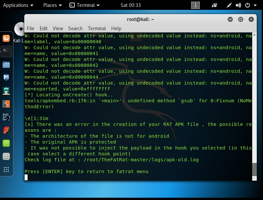This screenshot has width=263, height=200.
Task: Open the orange browser icon in the dock
Action: [x=6, y=38]
